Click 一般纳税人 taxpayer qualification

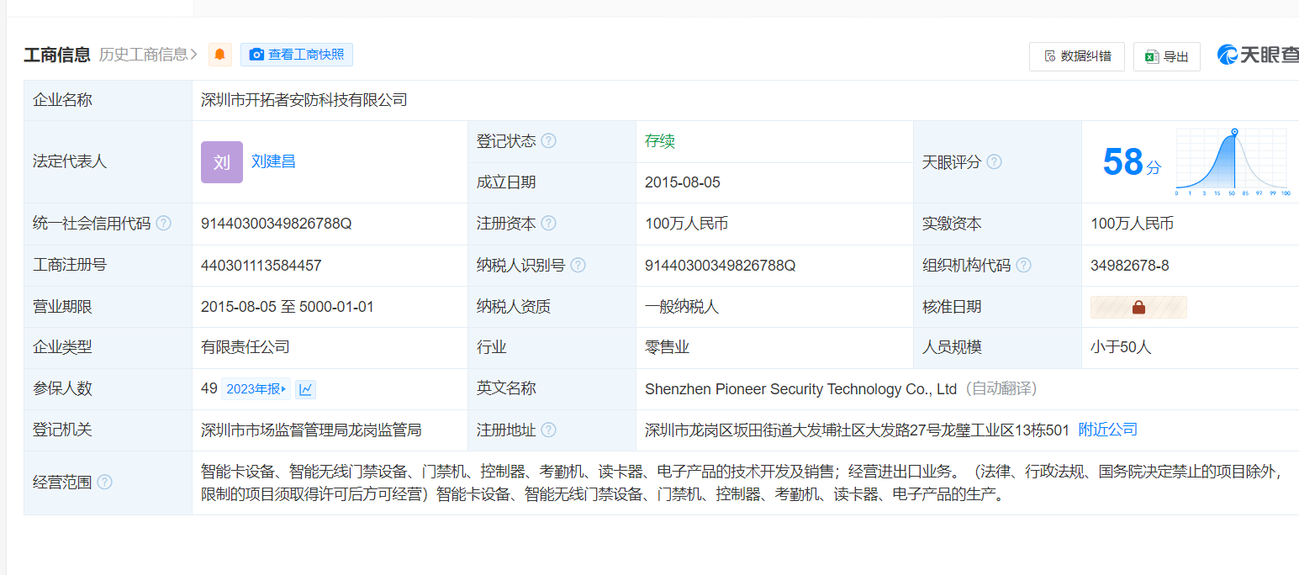tap(682, 307)
